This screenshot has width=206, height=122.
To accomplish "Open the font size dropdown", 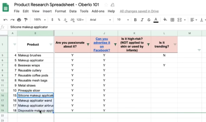I will coord(123,20).
